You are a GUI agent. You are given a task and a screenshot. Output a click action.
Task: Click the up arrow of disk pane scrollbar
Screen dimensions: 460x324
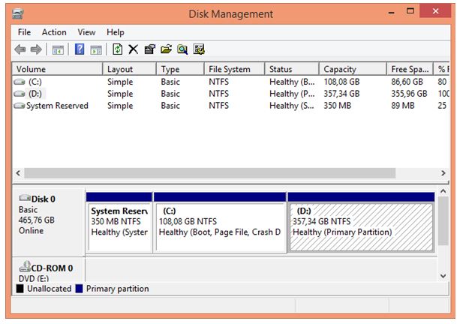pos(443,191)
